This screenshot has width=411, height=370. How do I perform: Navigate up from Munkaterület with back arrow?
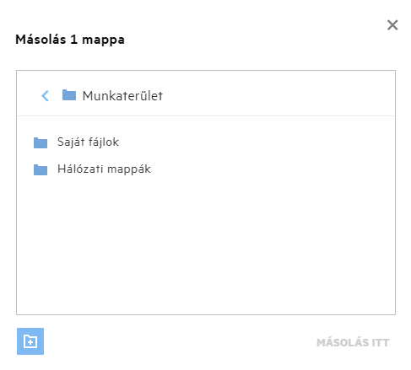[45, 96]
